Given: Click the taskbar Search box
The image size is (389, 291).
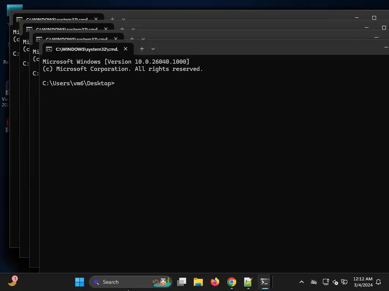Looking at the screenshot, I should point(131,282).
